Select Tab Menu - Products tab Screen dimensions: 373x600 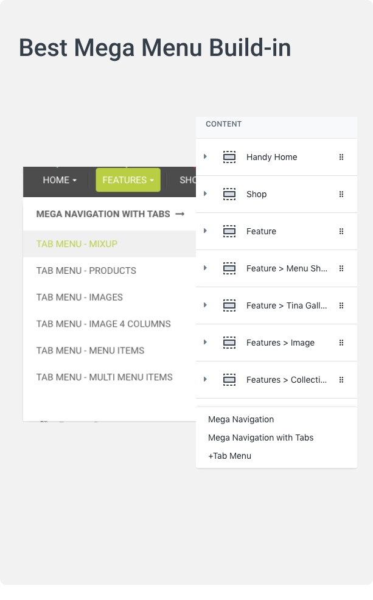pyautogui.click(x=86, y=271)
